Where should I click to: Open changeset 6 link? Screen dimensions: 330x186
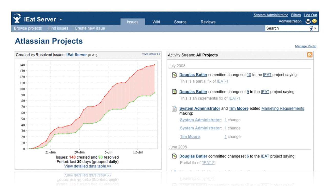[x=248, y=156]
